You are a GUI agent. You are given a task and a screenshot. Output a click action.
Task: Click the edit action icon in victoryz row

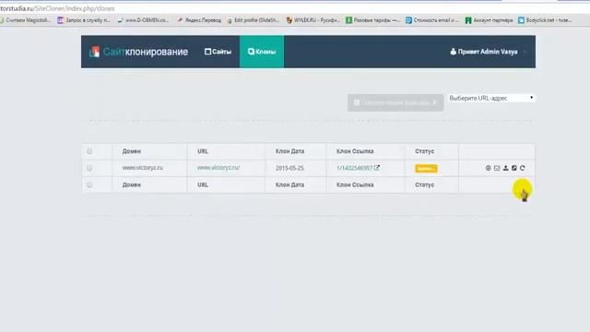pyautogui.click(x=514, y=168)
